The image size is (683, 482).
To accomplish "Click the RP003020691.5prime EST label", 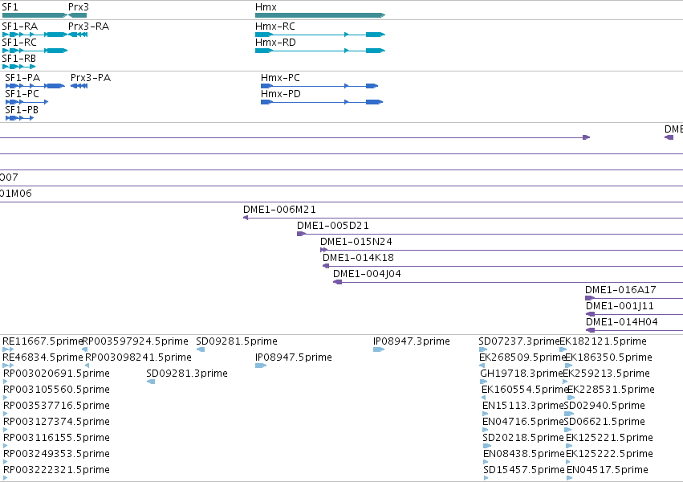I will tap(56, 374).
